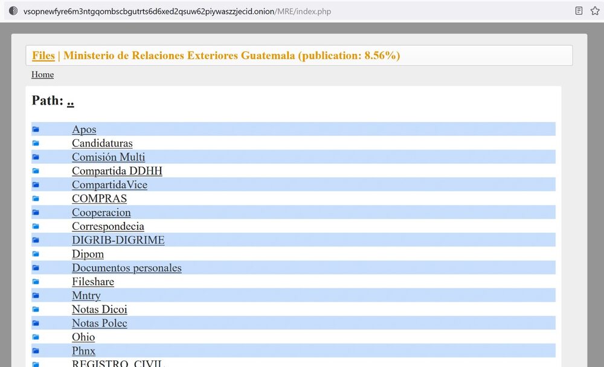Click the folder icon beside Fileshare
The height and width of the screenshot is (367, 604).
click(x=36, y=282)
